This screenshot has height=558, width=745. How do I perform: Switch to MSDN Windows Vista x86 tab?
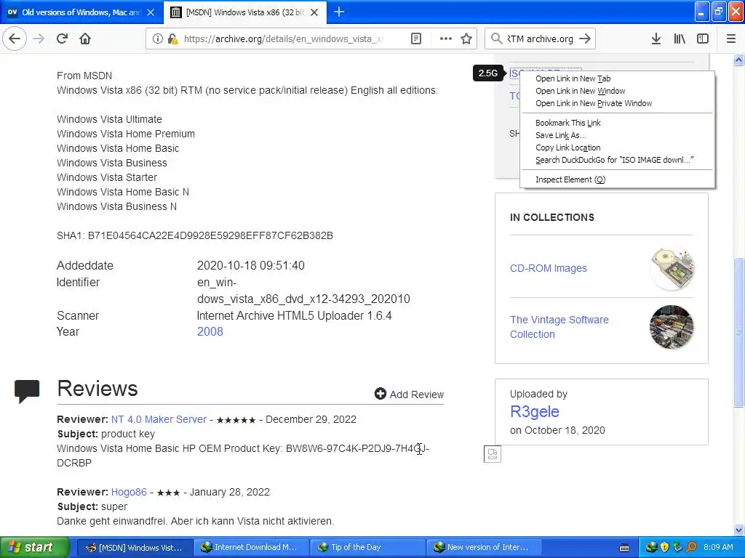(244, 12)
